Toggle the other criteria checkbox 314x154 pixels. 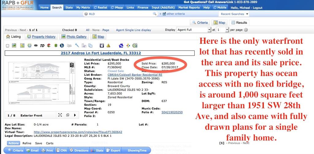(164, 14)
